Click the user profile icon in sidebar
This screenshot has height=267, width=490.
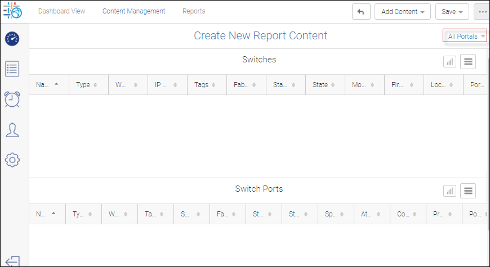[12, 130]
